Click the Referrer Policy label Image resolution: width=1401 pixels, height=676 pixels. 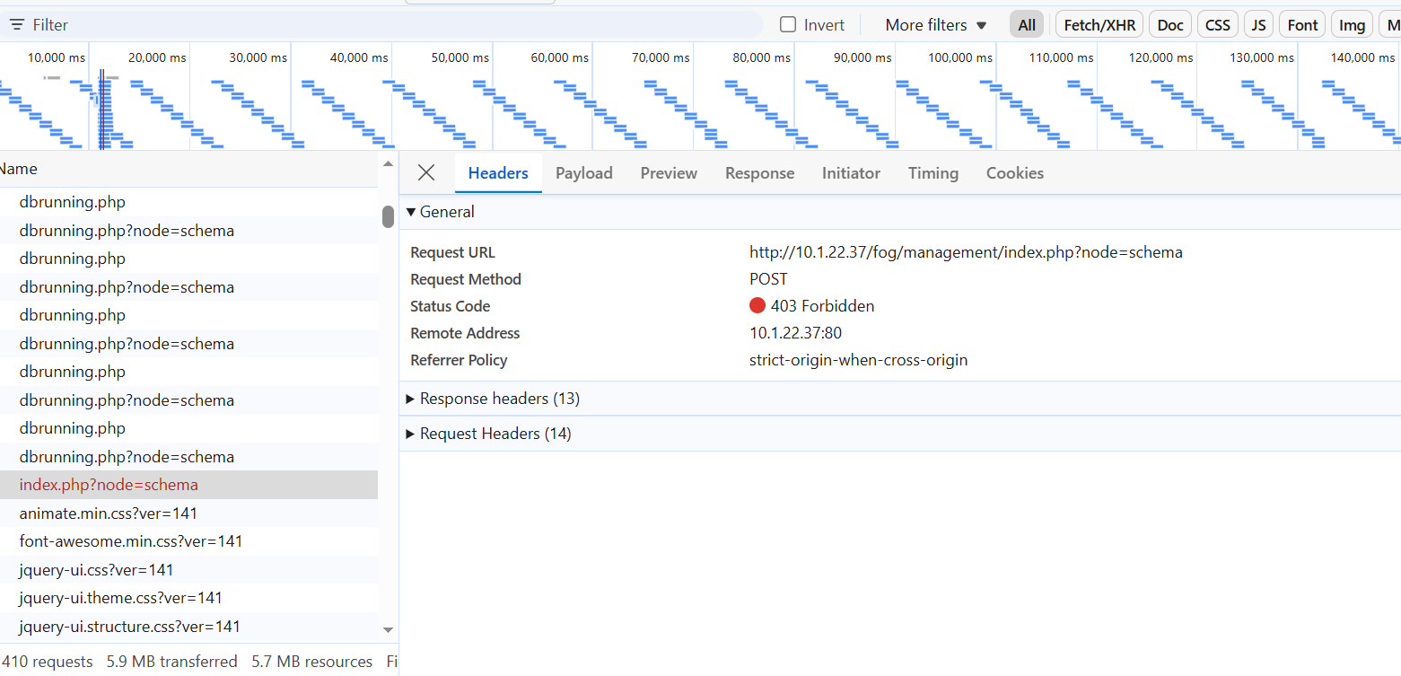click(459, 360)
